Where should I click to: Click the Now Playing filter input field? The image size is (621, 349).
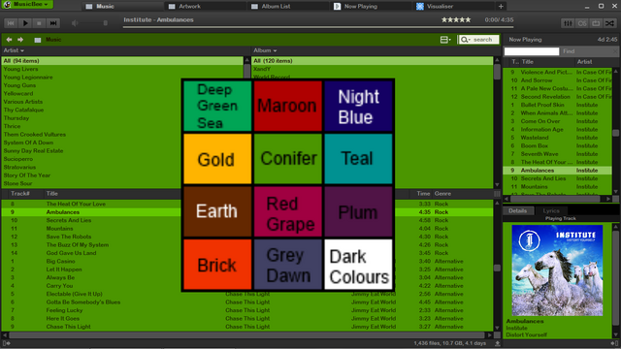pyautogui.click(x=532, y=51)
